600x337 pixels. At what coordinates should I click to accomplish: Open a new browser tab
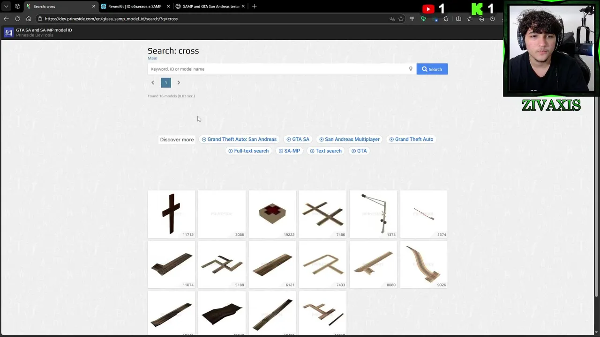click(254, 7)
